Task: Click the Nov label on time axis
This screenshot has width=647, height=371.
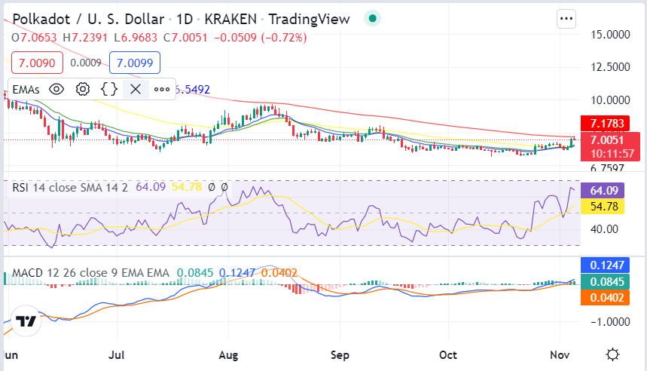Action: coord(560,355)
